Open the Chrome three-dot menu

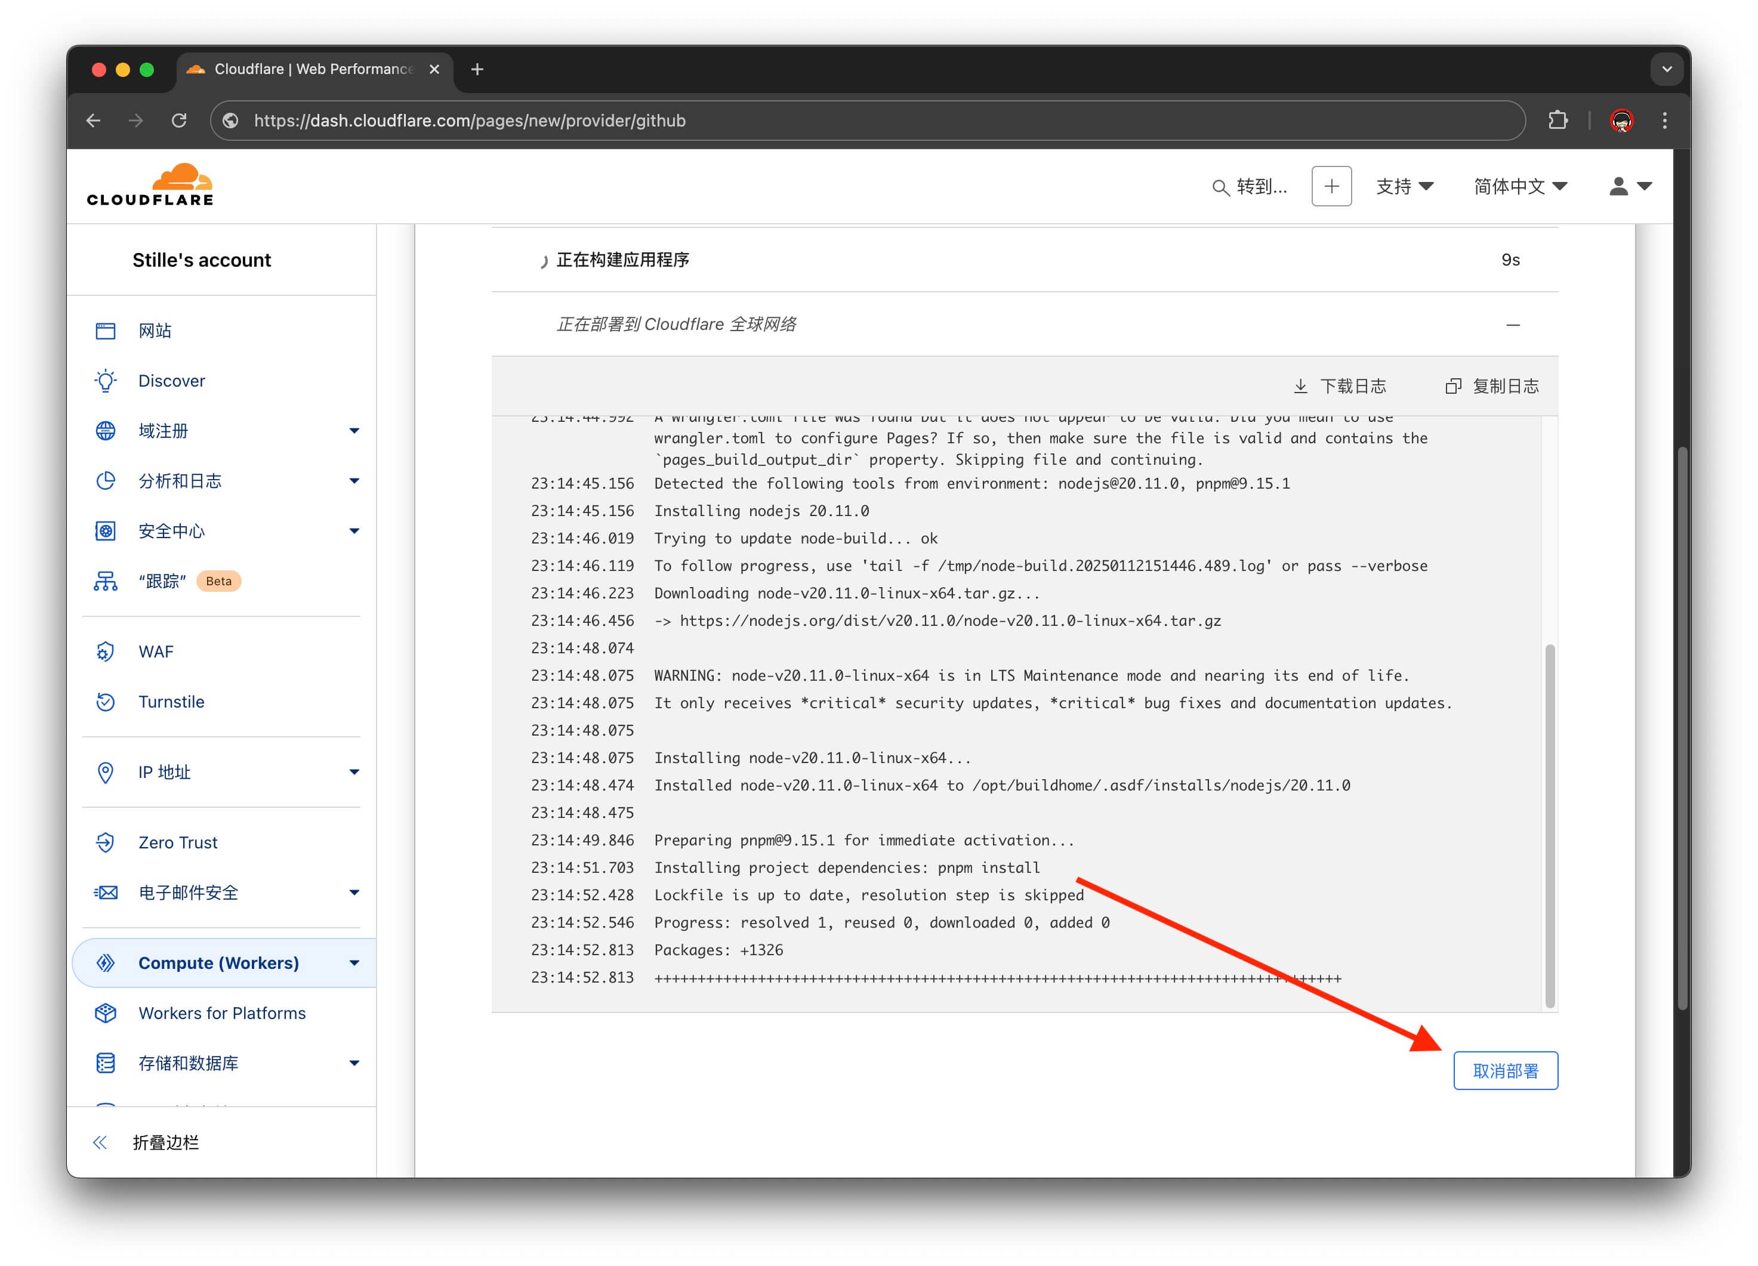(x=1664, y=120)
